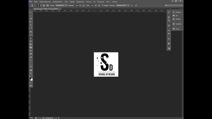Viewport: 212px width, 119px height.
Task: Open the Sample layer dropdown
Action: point(123,5)
